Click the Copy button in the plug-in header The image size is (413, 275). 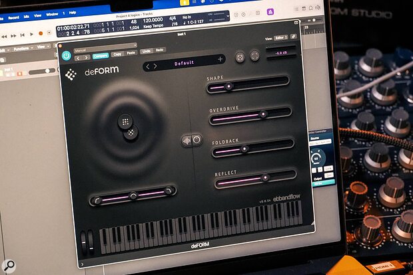117,54
